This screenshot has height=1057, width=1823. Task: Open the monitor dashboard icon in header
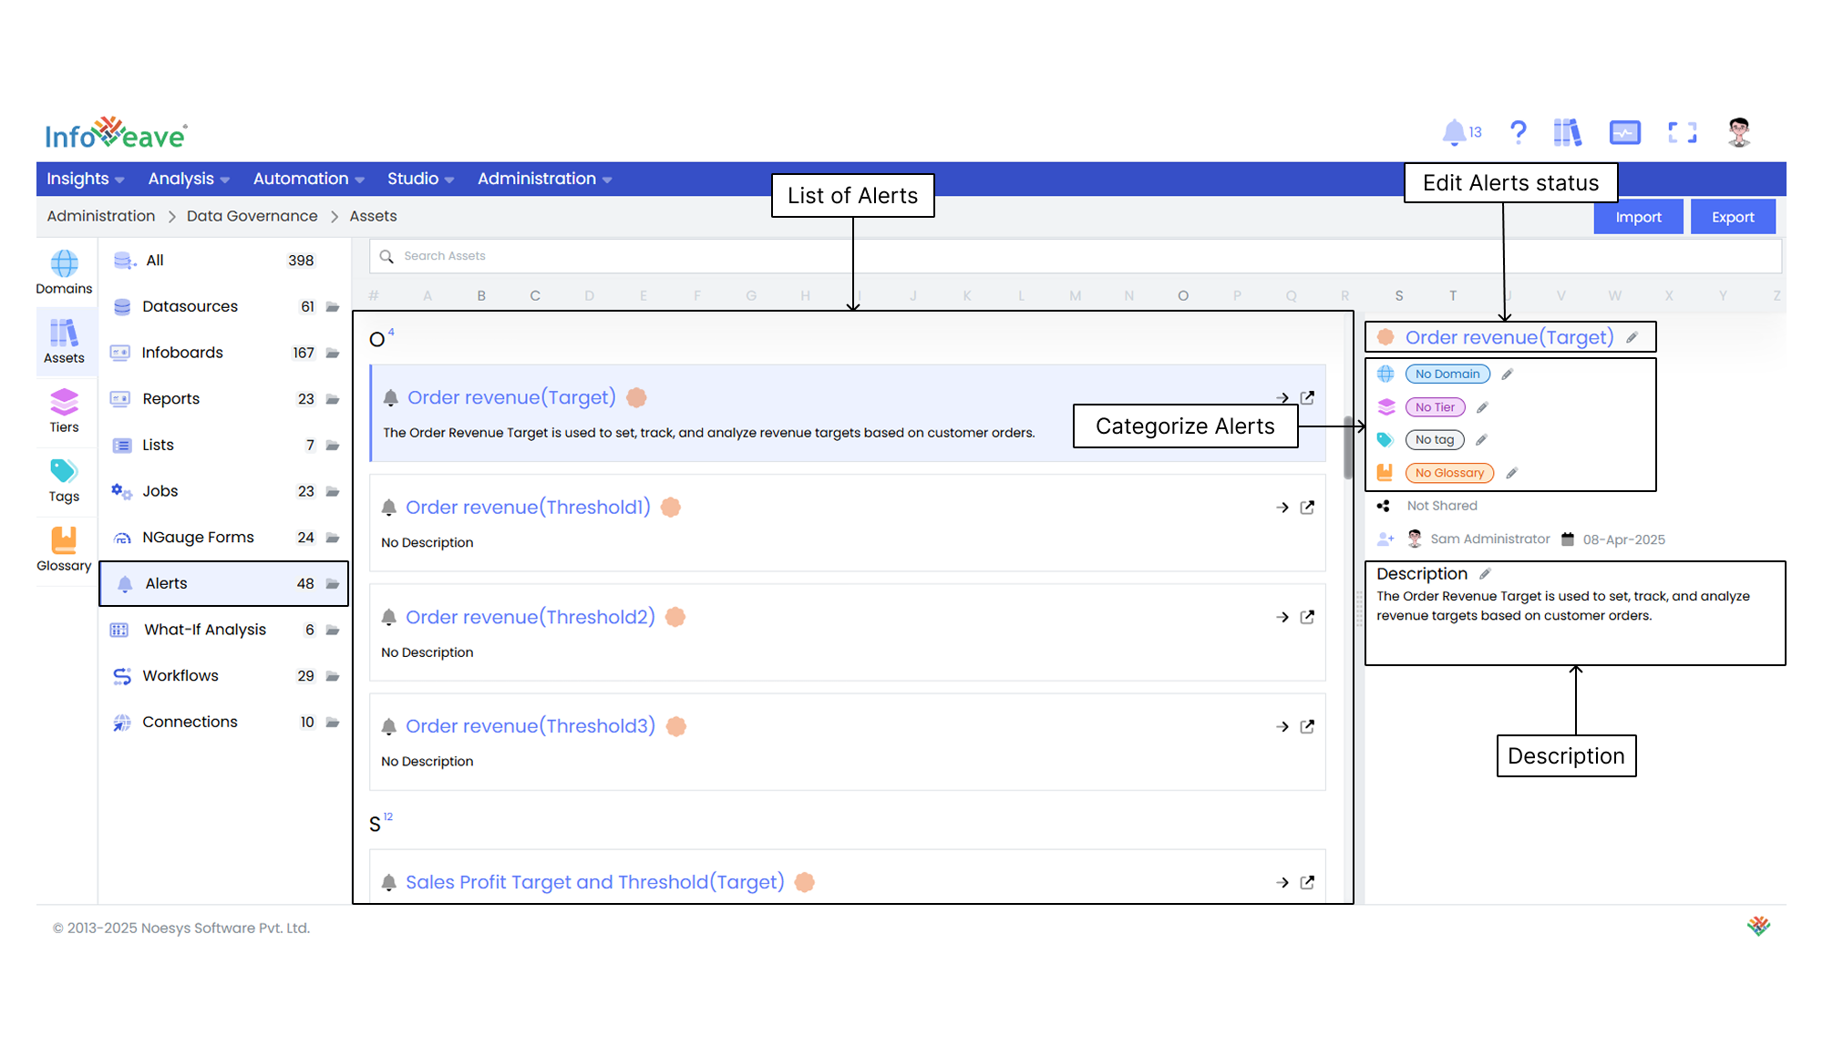[x=1624, y=133]
